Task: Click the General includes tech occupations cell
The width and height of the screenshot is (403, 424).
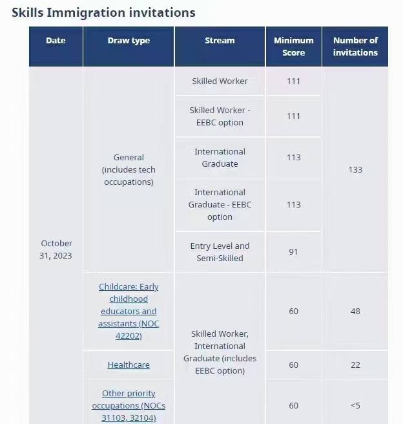Action: pos(129,169)
